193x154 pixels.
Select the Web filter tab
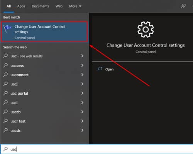[x=59, y=6]
